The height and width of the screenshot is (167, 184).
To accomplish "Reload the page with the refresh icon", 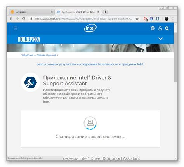I will click(x=23, y=19).
